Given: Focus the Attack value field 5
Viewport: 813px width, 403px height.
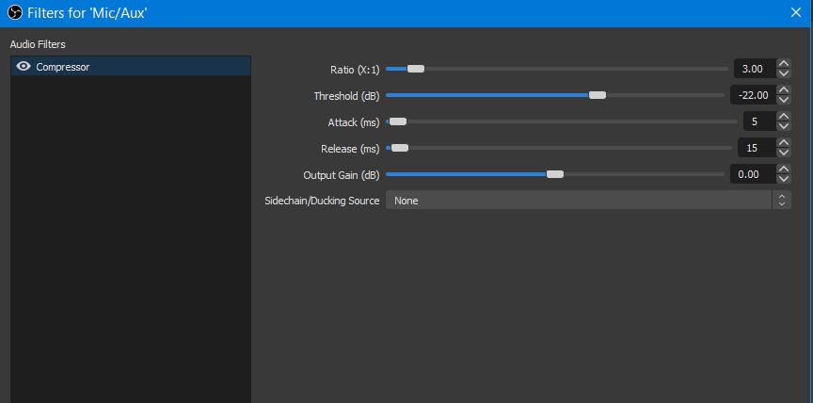Looking at the screenshot, I should (759, 121).
